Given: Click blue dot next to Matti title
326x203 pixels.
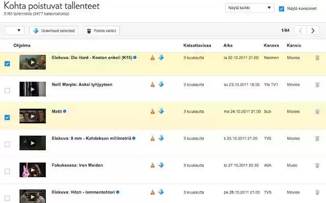Looking at the screenshot, I should (65, 111).
